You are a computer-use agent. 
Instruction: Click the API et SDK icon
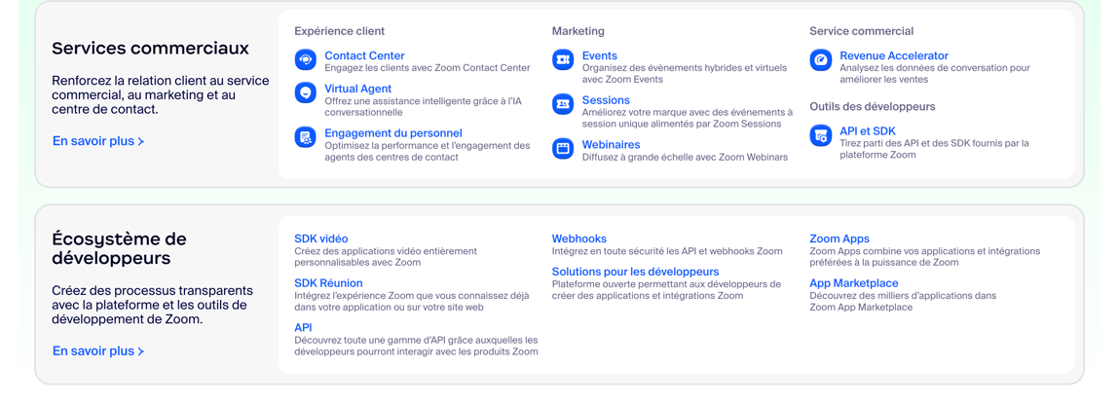[821, 135]
